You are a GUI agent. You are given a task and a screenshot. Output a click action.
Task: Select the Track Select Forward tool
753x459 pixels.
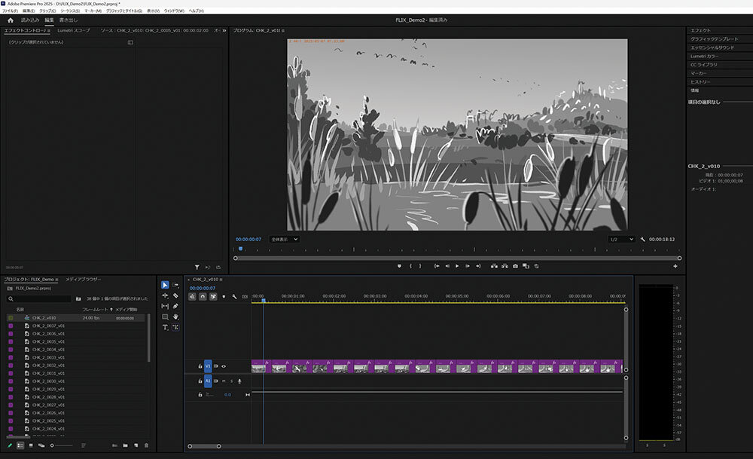click(x=175, y=285)
